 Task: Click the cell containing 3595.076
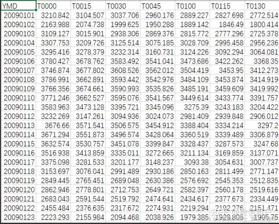(x=123, y=98)
